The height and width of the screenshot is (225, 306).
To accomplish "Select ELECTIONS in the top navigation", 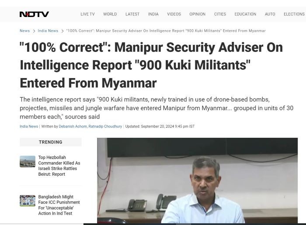I will pyautogui.click(x=294, y=14).
